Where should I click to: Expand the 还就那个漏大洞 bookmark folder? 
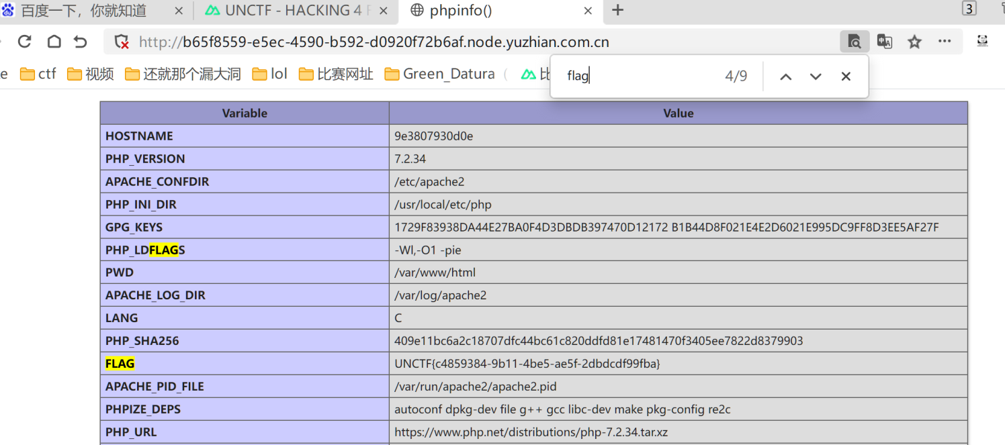pos(183,74)
